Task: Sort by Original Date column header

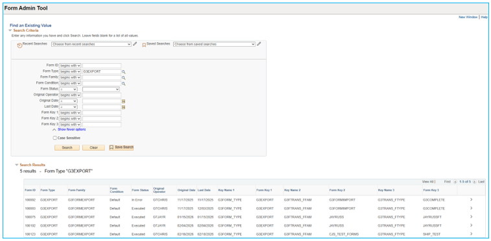Action: pyautogui.click(x=186, y=190)
